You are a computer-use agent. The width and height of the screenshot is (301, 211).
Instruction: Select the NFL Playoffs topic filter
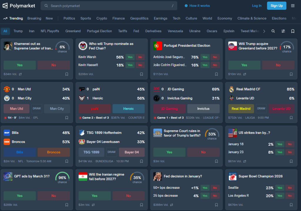[x=50, y=31]
